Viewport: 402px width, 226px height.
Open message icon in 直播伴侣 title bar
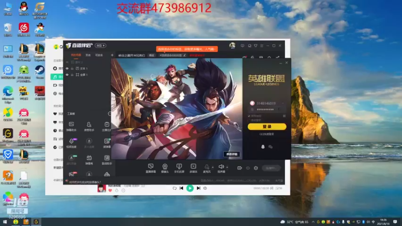click(x=242, y=46)
